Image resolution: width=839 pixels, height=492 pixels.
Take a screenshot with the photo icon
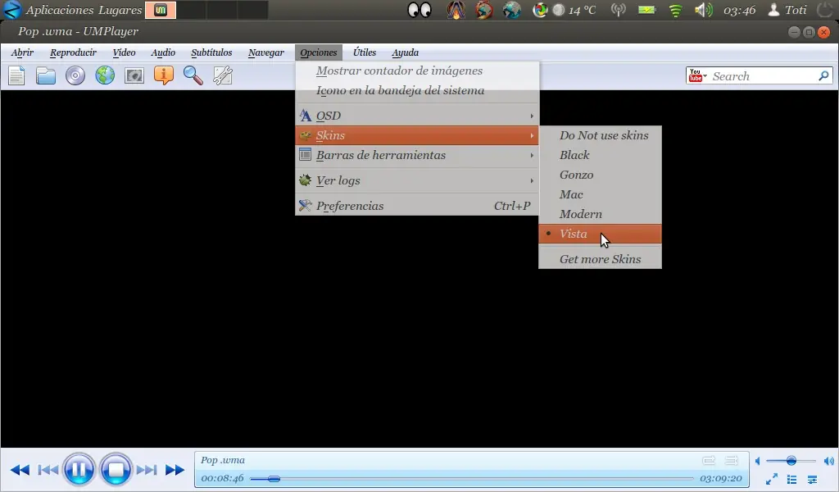pyautogui.click(x=134, y=75)
